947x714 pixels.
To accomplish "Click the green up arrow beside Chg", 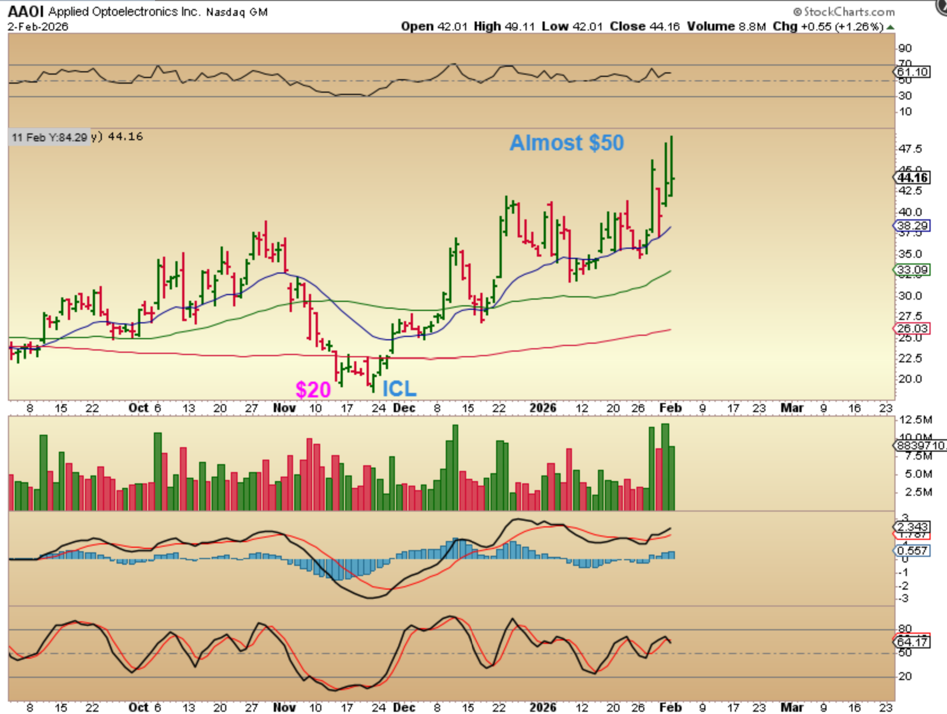I will [890, 27].
